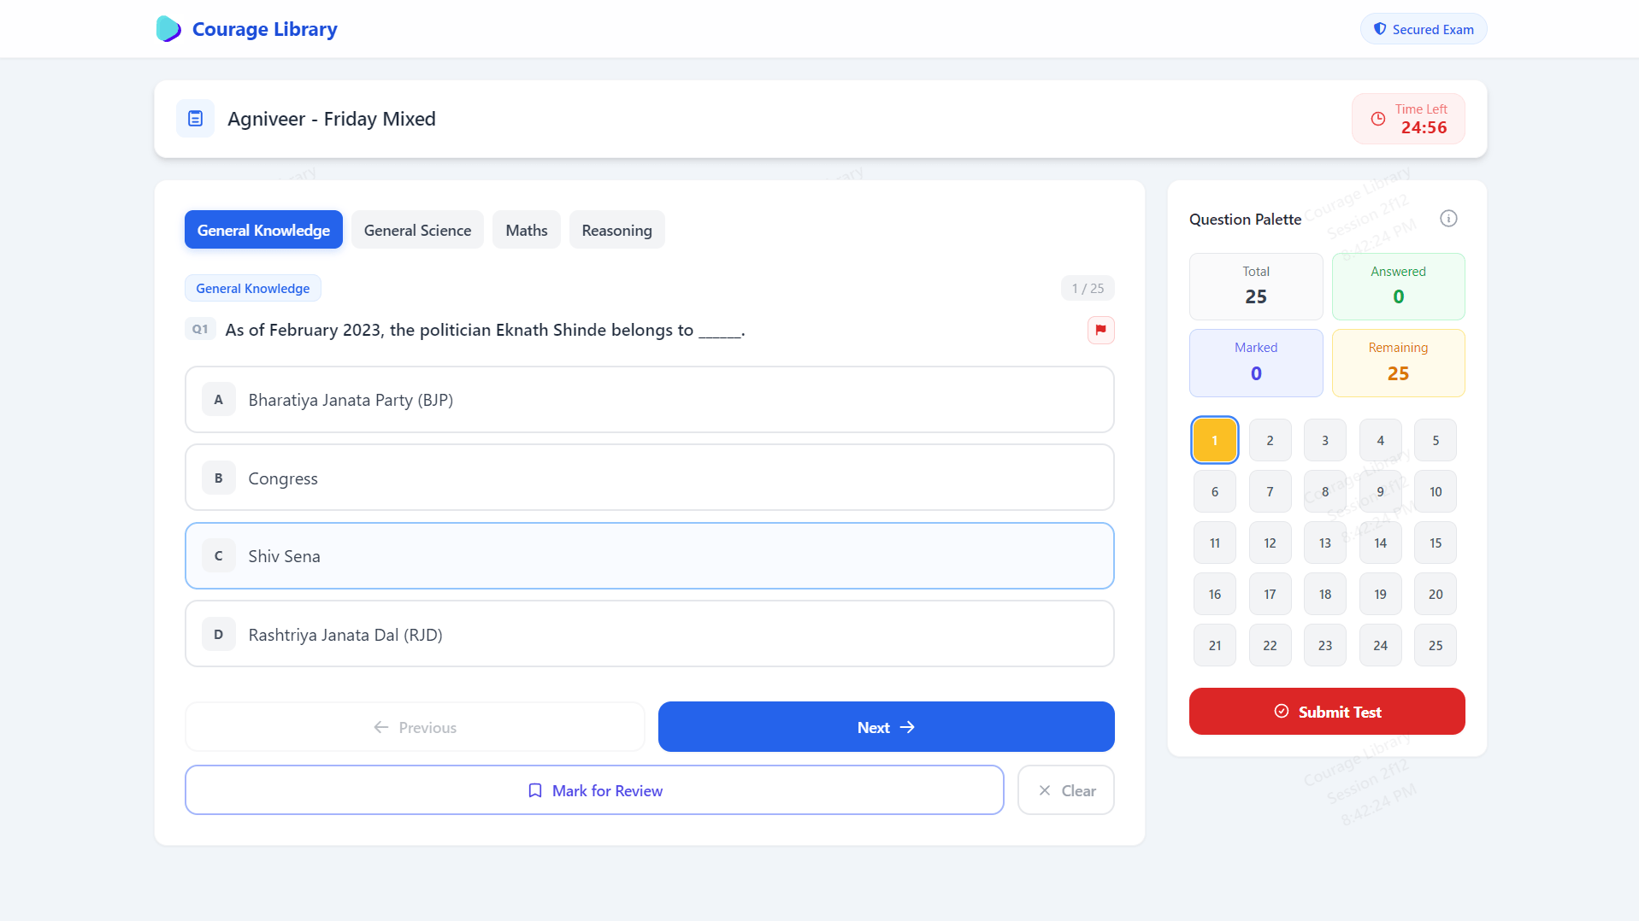Jump to question 1 in palette

tap(1215, 441)
